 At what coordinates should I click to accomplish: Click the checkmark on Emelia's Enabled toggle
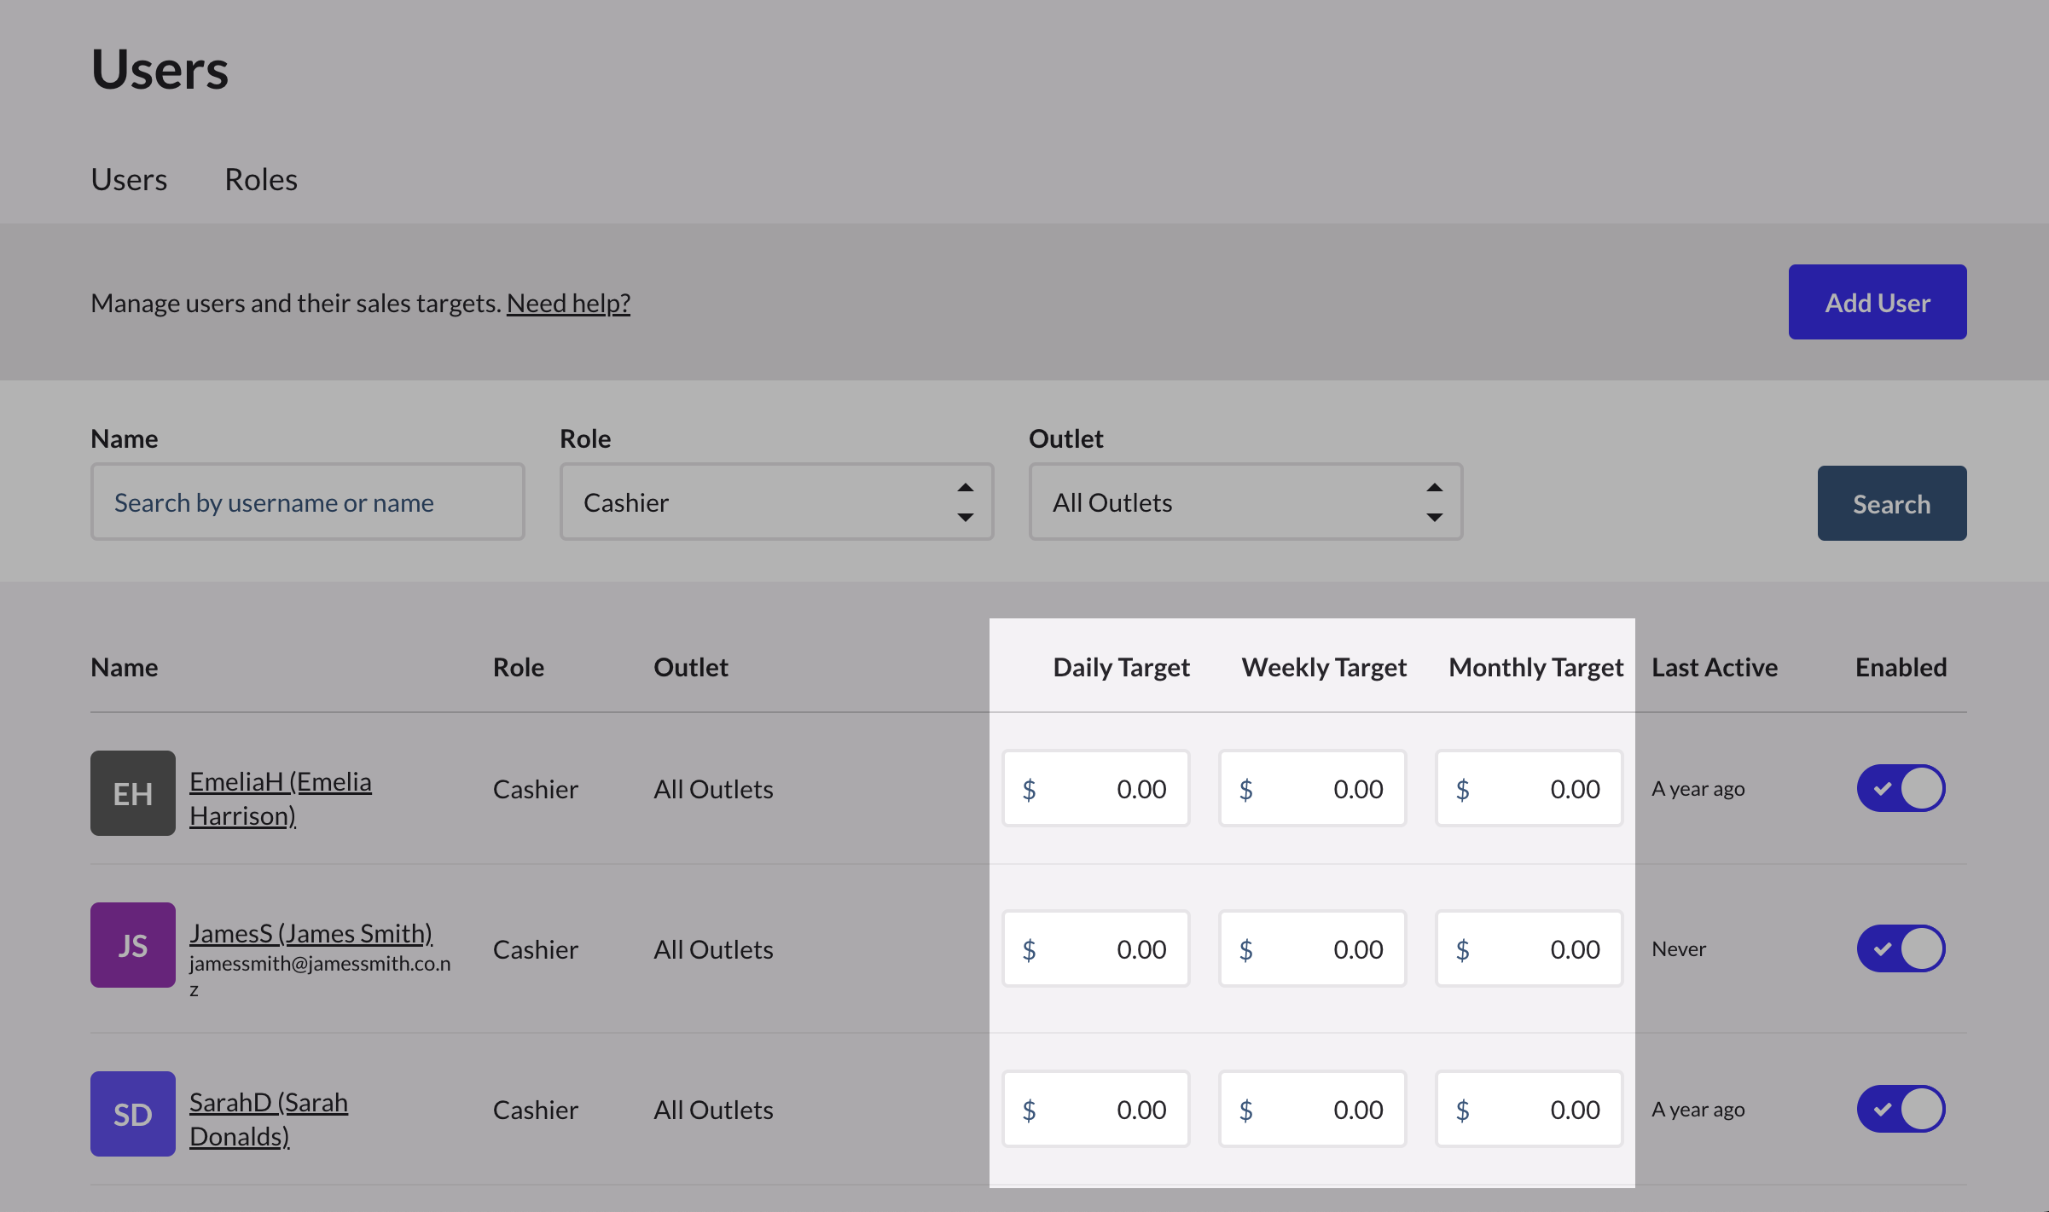(1884, 788)
